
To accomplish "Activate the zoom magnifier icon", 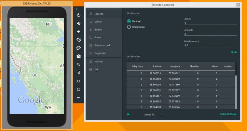I will [x=78, y=65].
